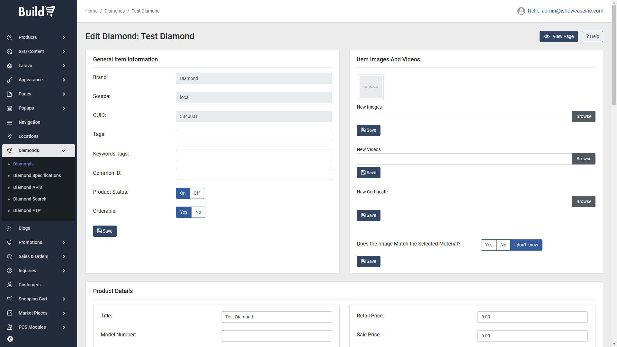Click the Blogs icon in sidebar
The width and height of the screenshot is (617, 347).
(10, 228)
